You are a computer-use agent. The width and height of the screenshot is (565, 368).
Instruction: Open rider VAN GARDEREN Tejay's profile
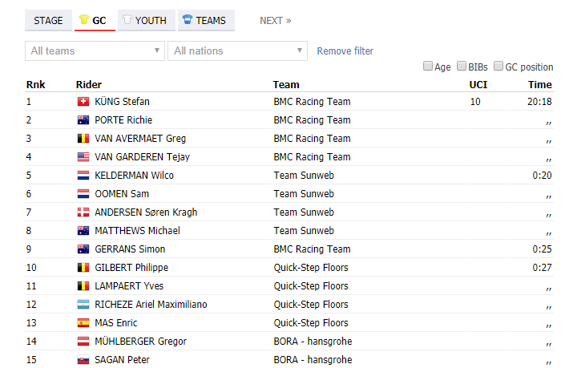point(143,157)
